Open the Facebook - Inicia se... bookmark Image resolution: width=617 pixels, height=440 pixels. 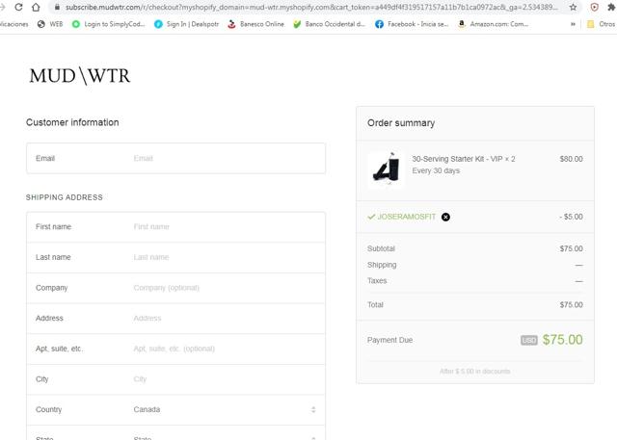412,24
